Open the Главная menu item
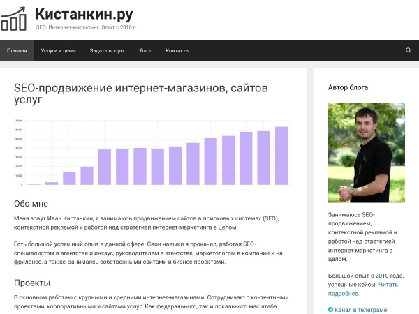419x314 pixels. (x=17, y=50)
